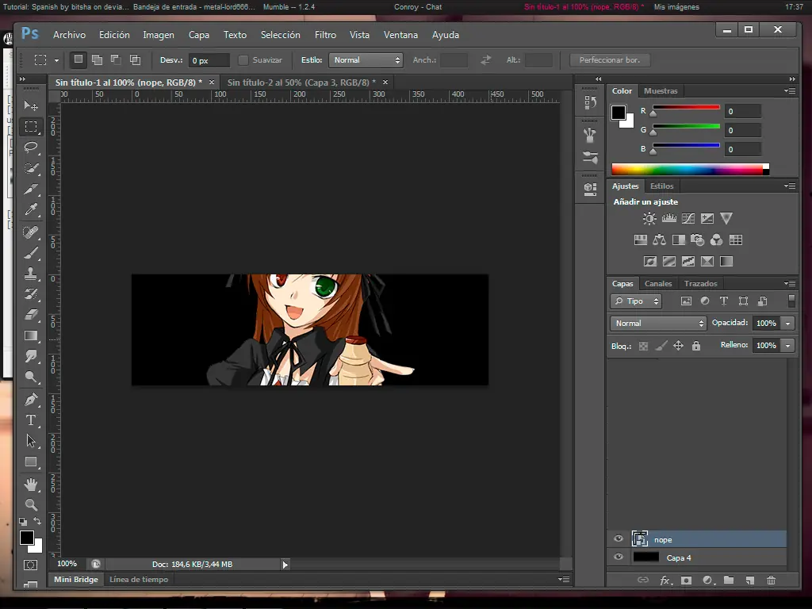The width and height of the screenshot is (812, 609).
Task: Toggle lock image pixels
Action: coord(661,346)
